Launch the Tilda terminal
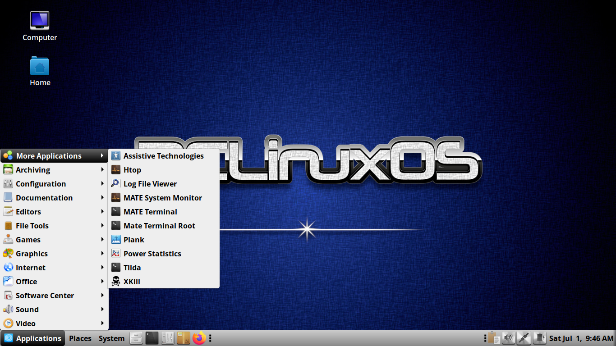The width and height of the screenshot is (616, 346). [x=164, y=268]
